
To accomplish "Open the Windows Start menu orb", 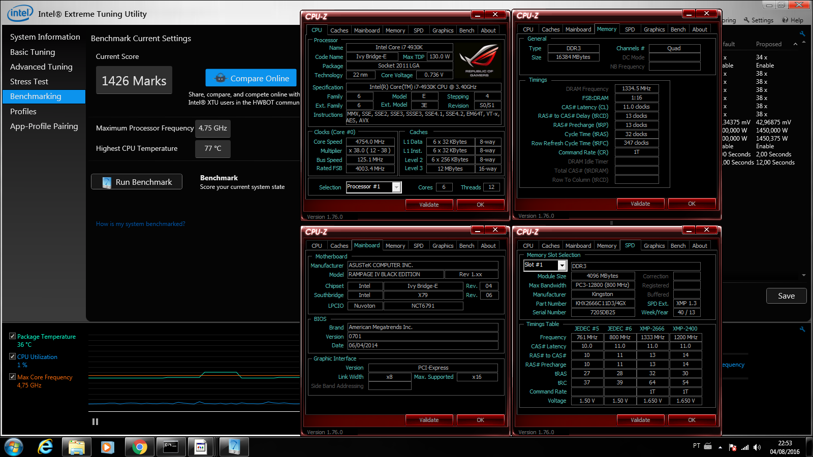I will [x=14, y=447].
